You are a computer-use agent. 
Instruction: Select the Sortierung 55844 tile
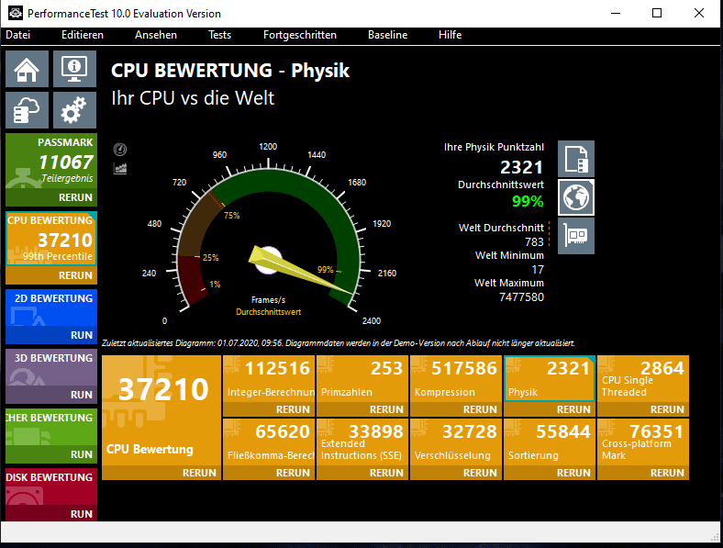[550, 442]
